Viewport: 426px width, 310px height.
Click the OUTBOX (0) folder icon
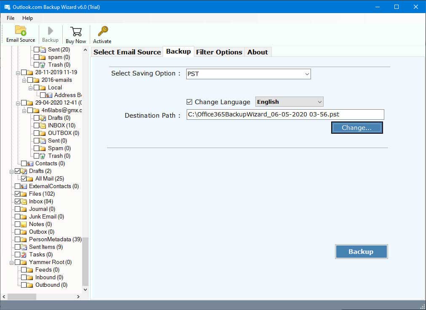point(43,133)
